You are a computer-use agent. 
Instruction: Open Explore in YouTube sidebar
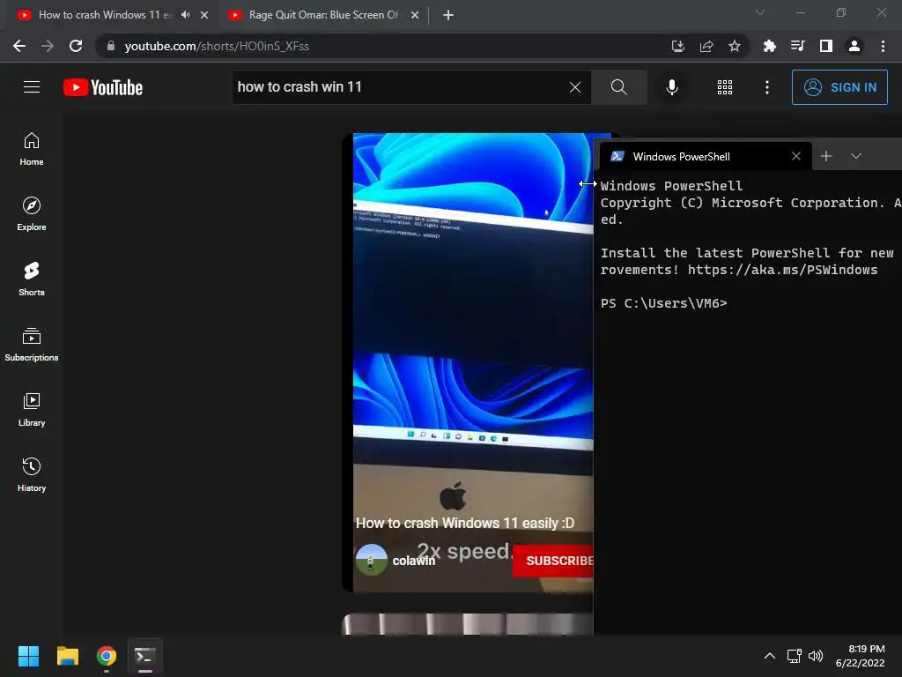32,213
